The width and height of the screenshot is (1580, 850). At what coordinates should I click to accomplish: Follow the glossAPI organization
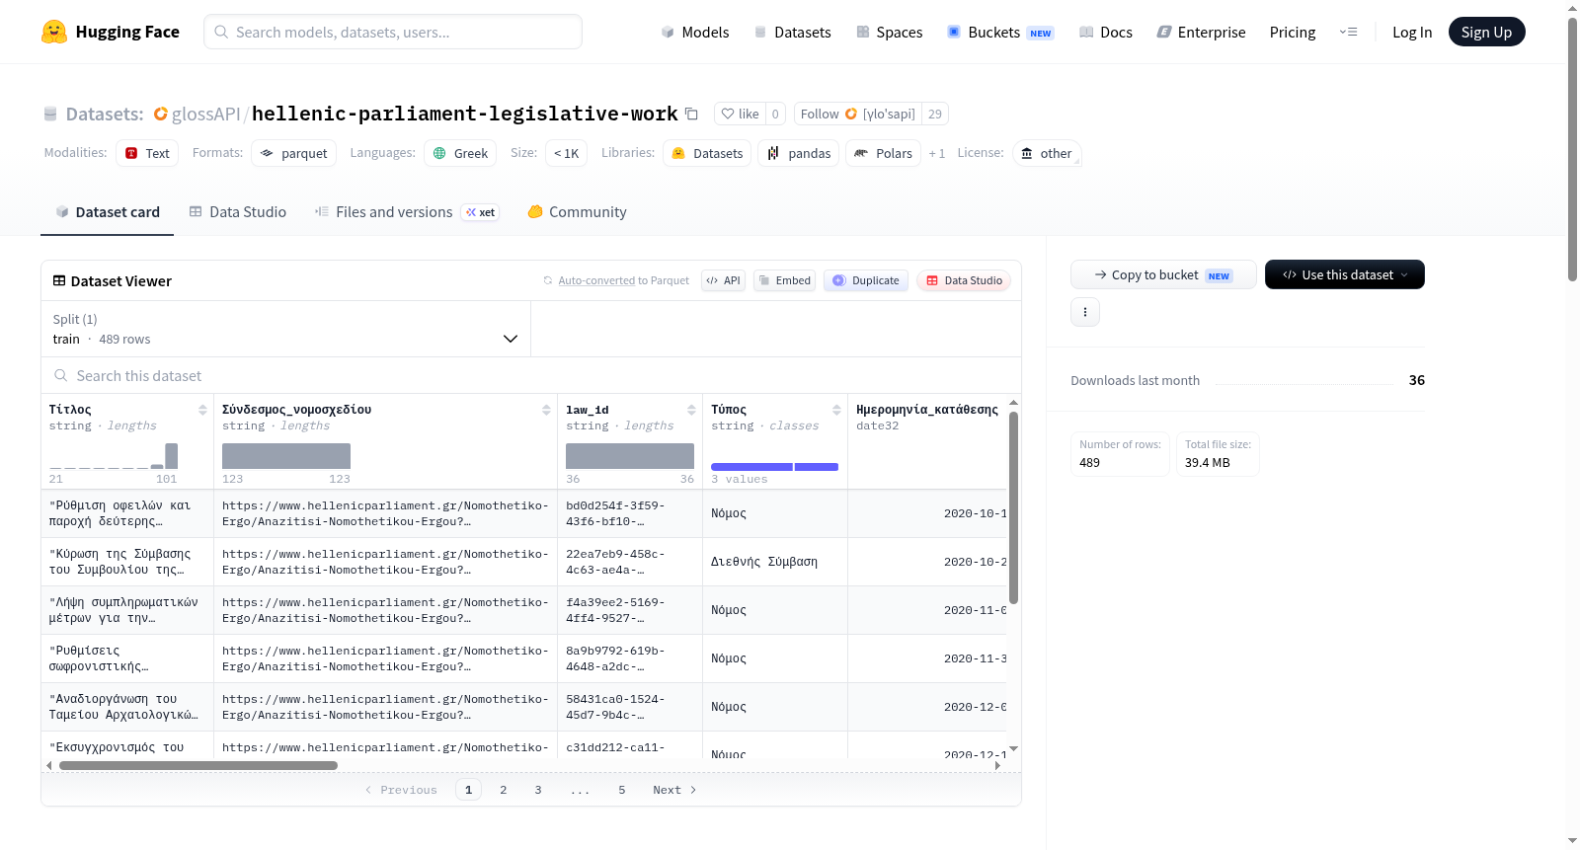pos(857,114)
